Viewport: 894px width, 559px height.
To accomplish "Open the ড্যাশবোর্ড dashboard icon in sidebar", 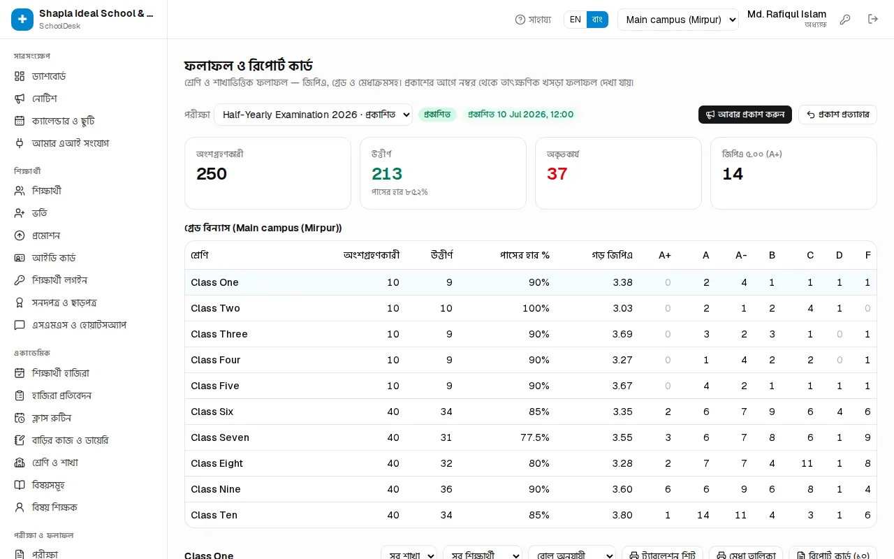I will [20, 76].
